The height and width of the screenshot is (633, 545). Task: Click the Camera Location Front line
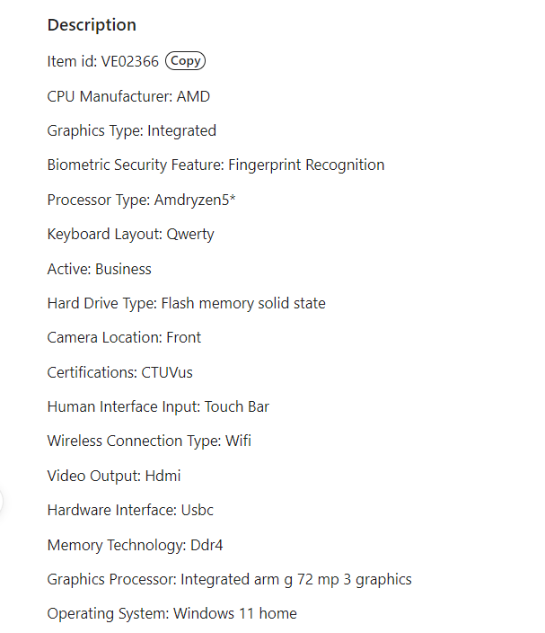(x=124, y=337)
